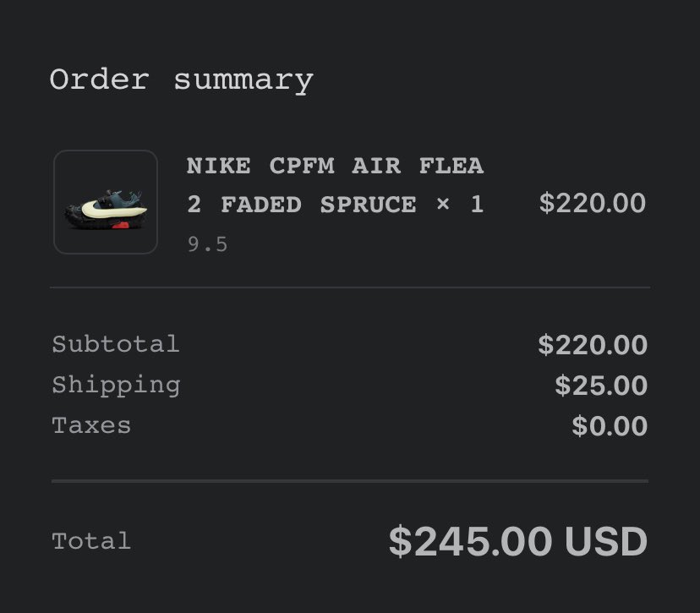Select the divider above the Total row
Screen dimensions: 700x613
349,481
